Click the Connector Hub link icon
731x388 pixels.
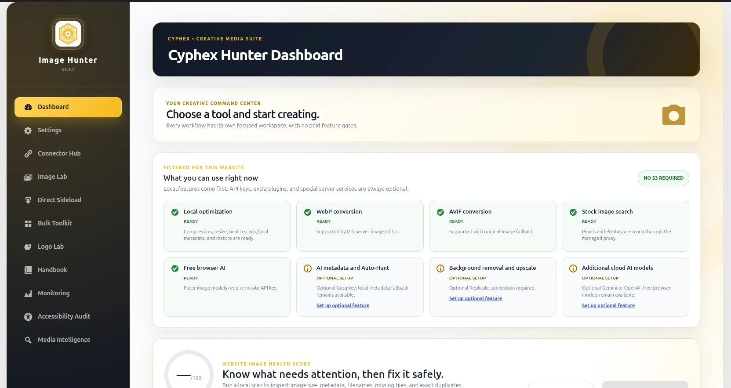click(28, 154)
